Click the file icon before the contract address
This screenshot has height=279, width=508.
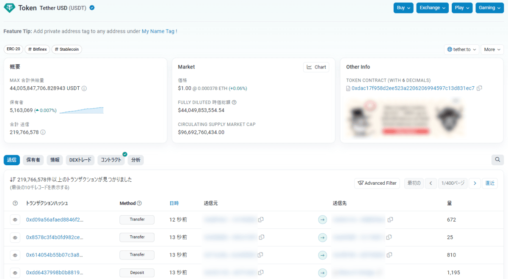pos(348,88)
